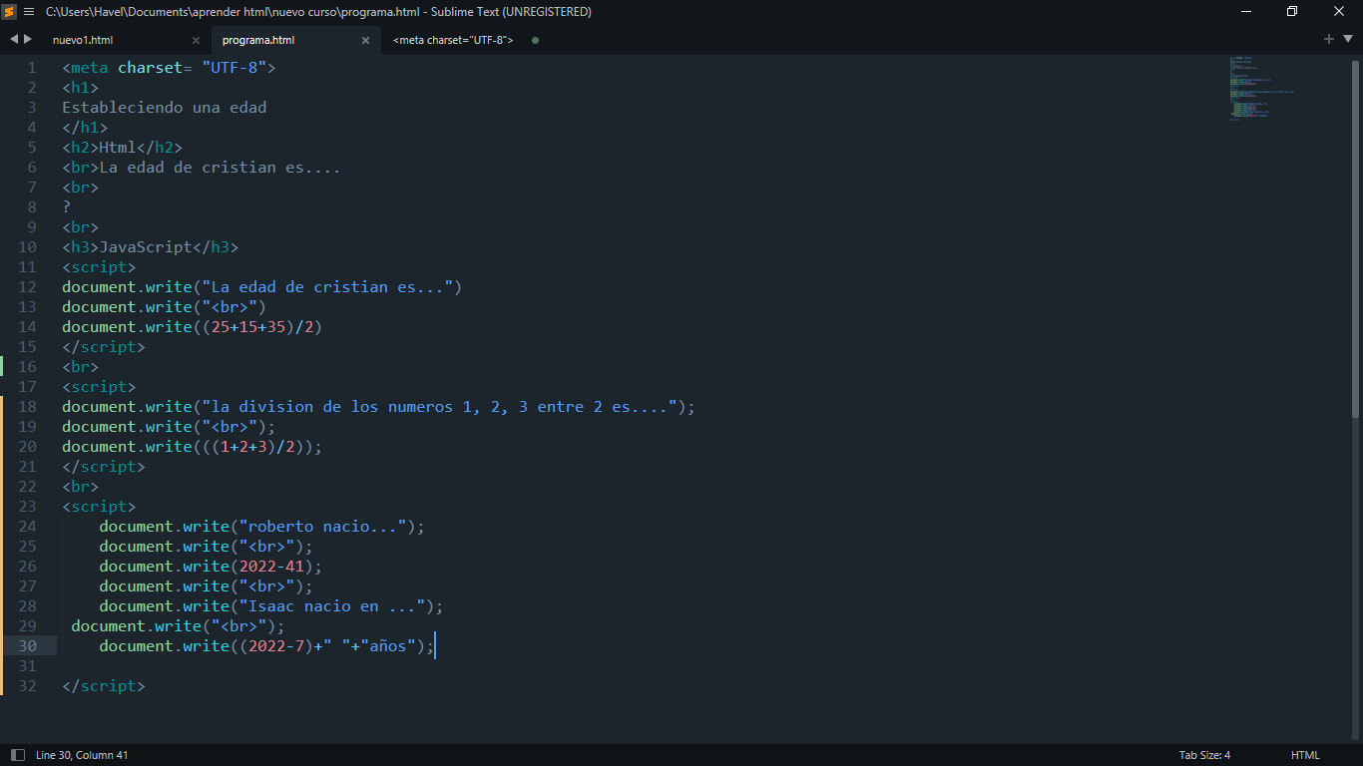The width and height of the screenshot is (1363, 766).
Task: Change syntax via the HTML status item
Action: [x=1305, y=755]
